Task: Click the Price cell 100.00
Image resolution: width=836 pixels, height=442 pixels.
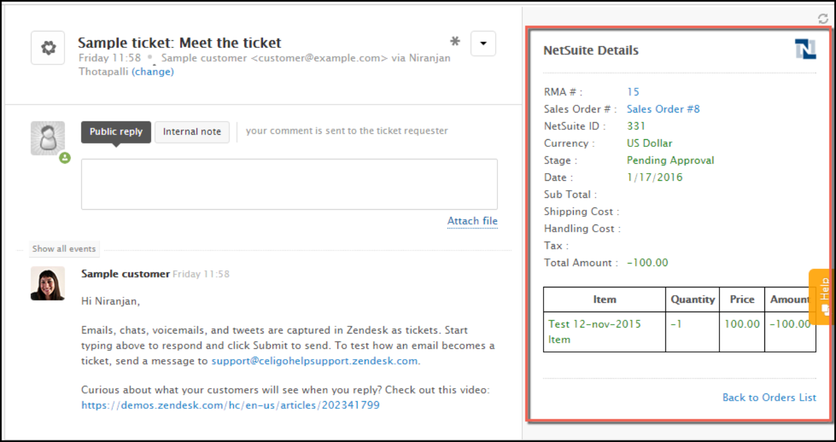Action: click(x=742, y=332)
